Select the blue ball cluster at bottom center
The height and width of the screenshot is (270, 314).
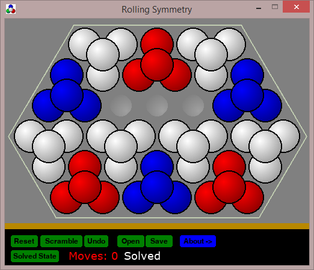click(x=157, y=187)
